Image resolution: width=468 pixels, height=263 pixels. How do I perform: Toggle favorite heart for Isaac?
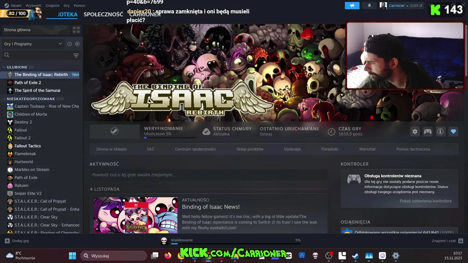point(453,131)
